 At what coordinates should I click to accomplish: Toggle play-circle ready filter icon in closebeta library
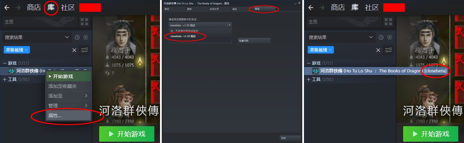pos(390,37)
